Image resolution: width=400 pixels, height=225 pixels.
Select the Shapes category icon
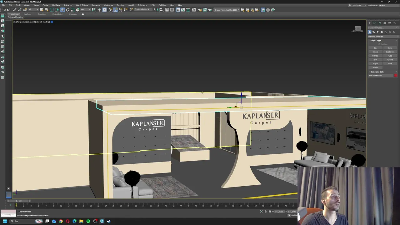pos(374,32)
